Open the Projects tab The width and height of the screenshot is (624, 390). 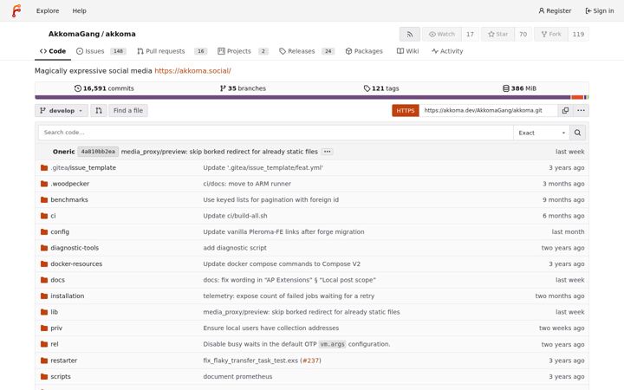(244, 51)
